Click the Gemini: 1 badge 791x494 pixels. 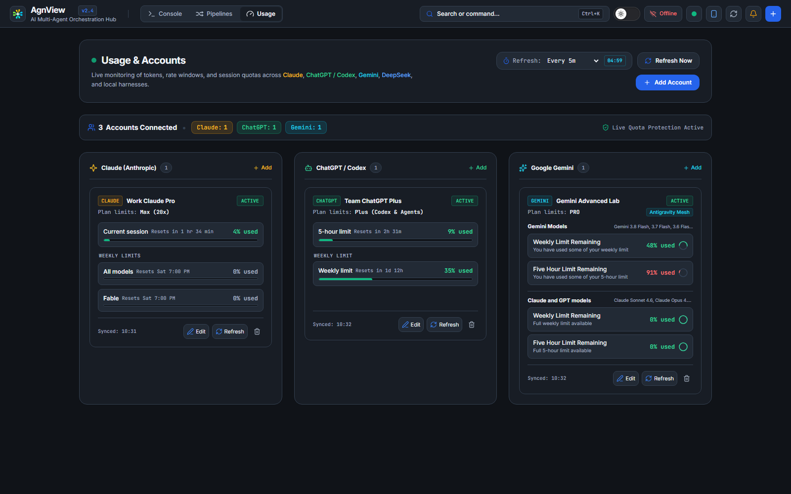306,127
